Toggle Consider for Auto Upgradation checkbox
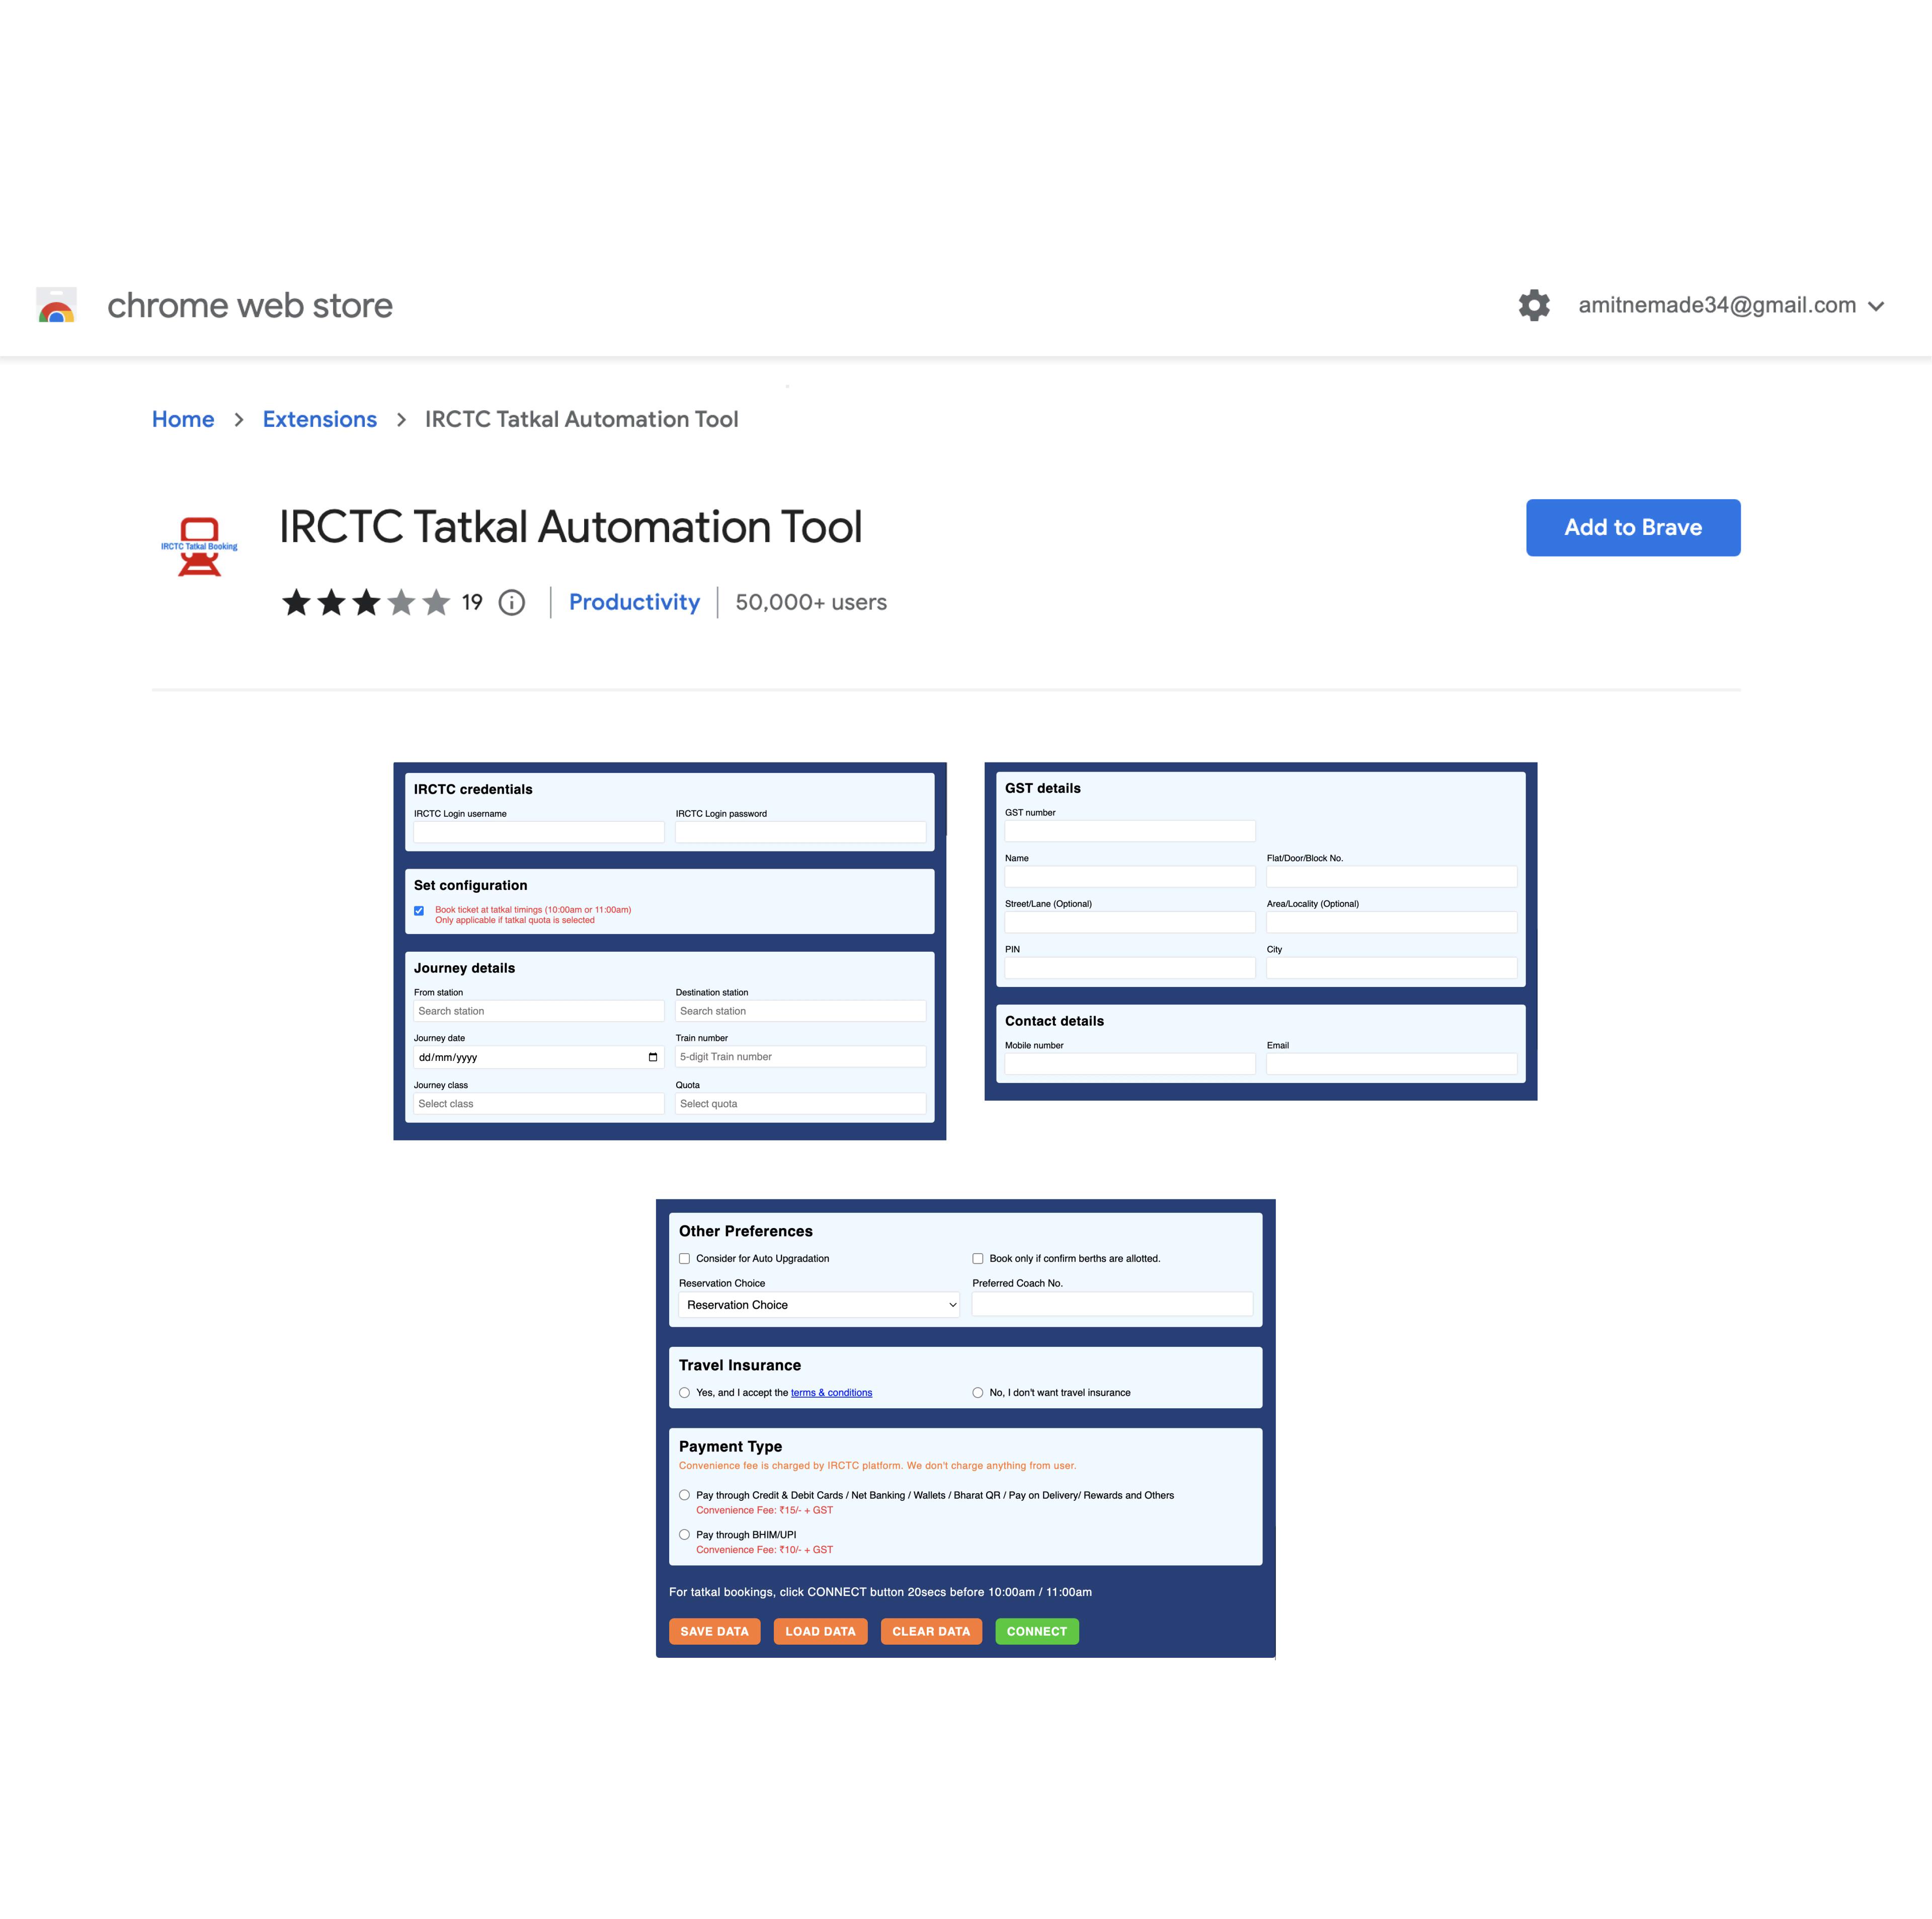 (x=683, y=1258)
